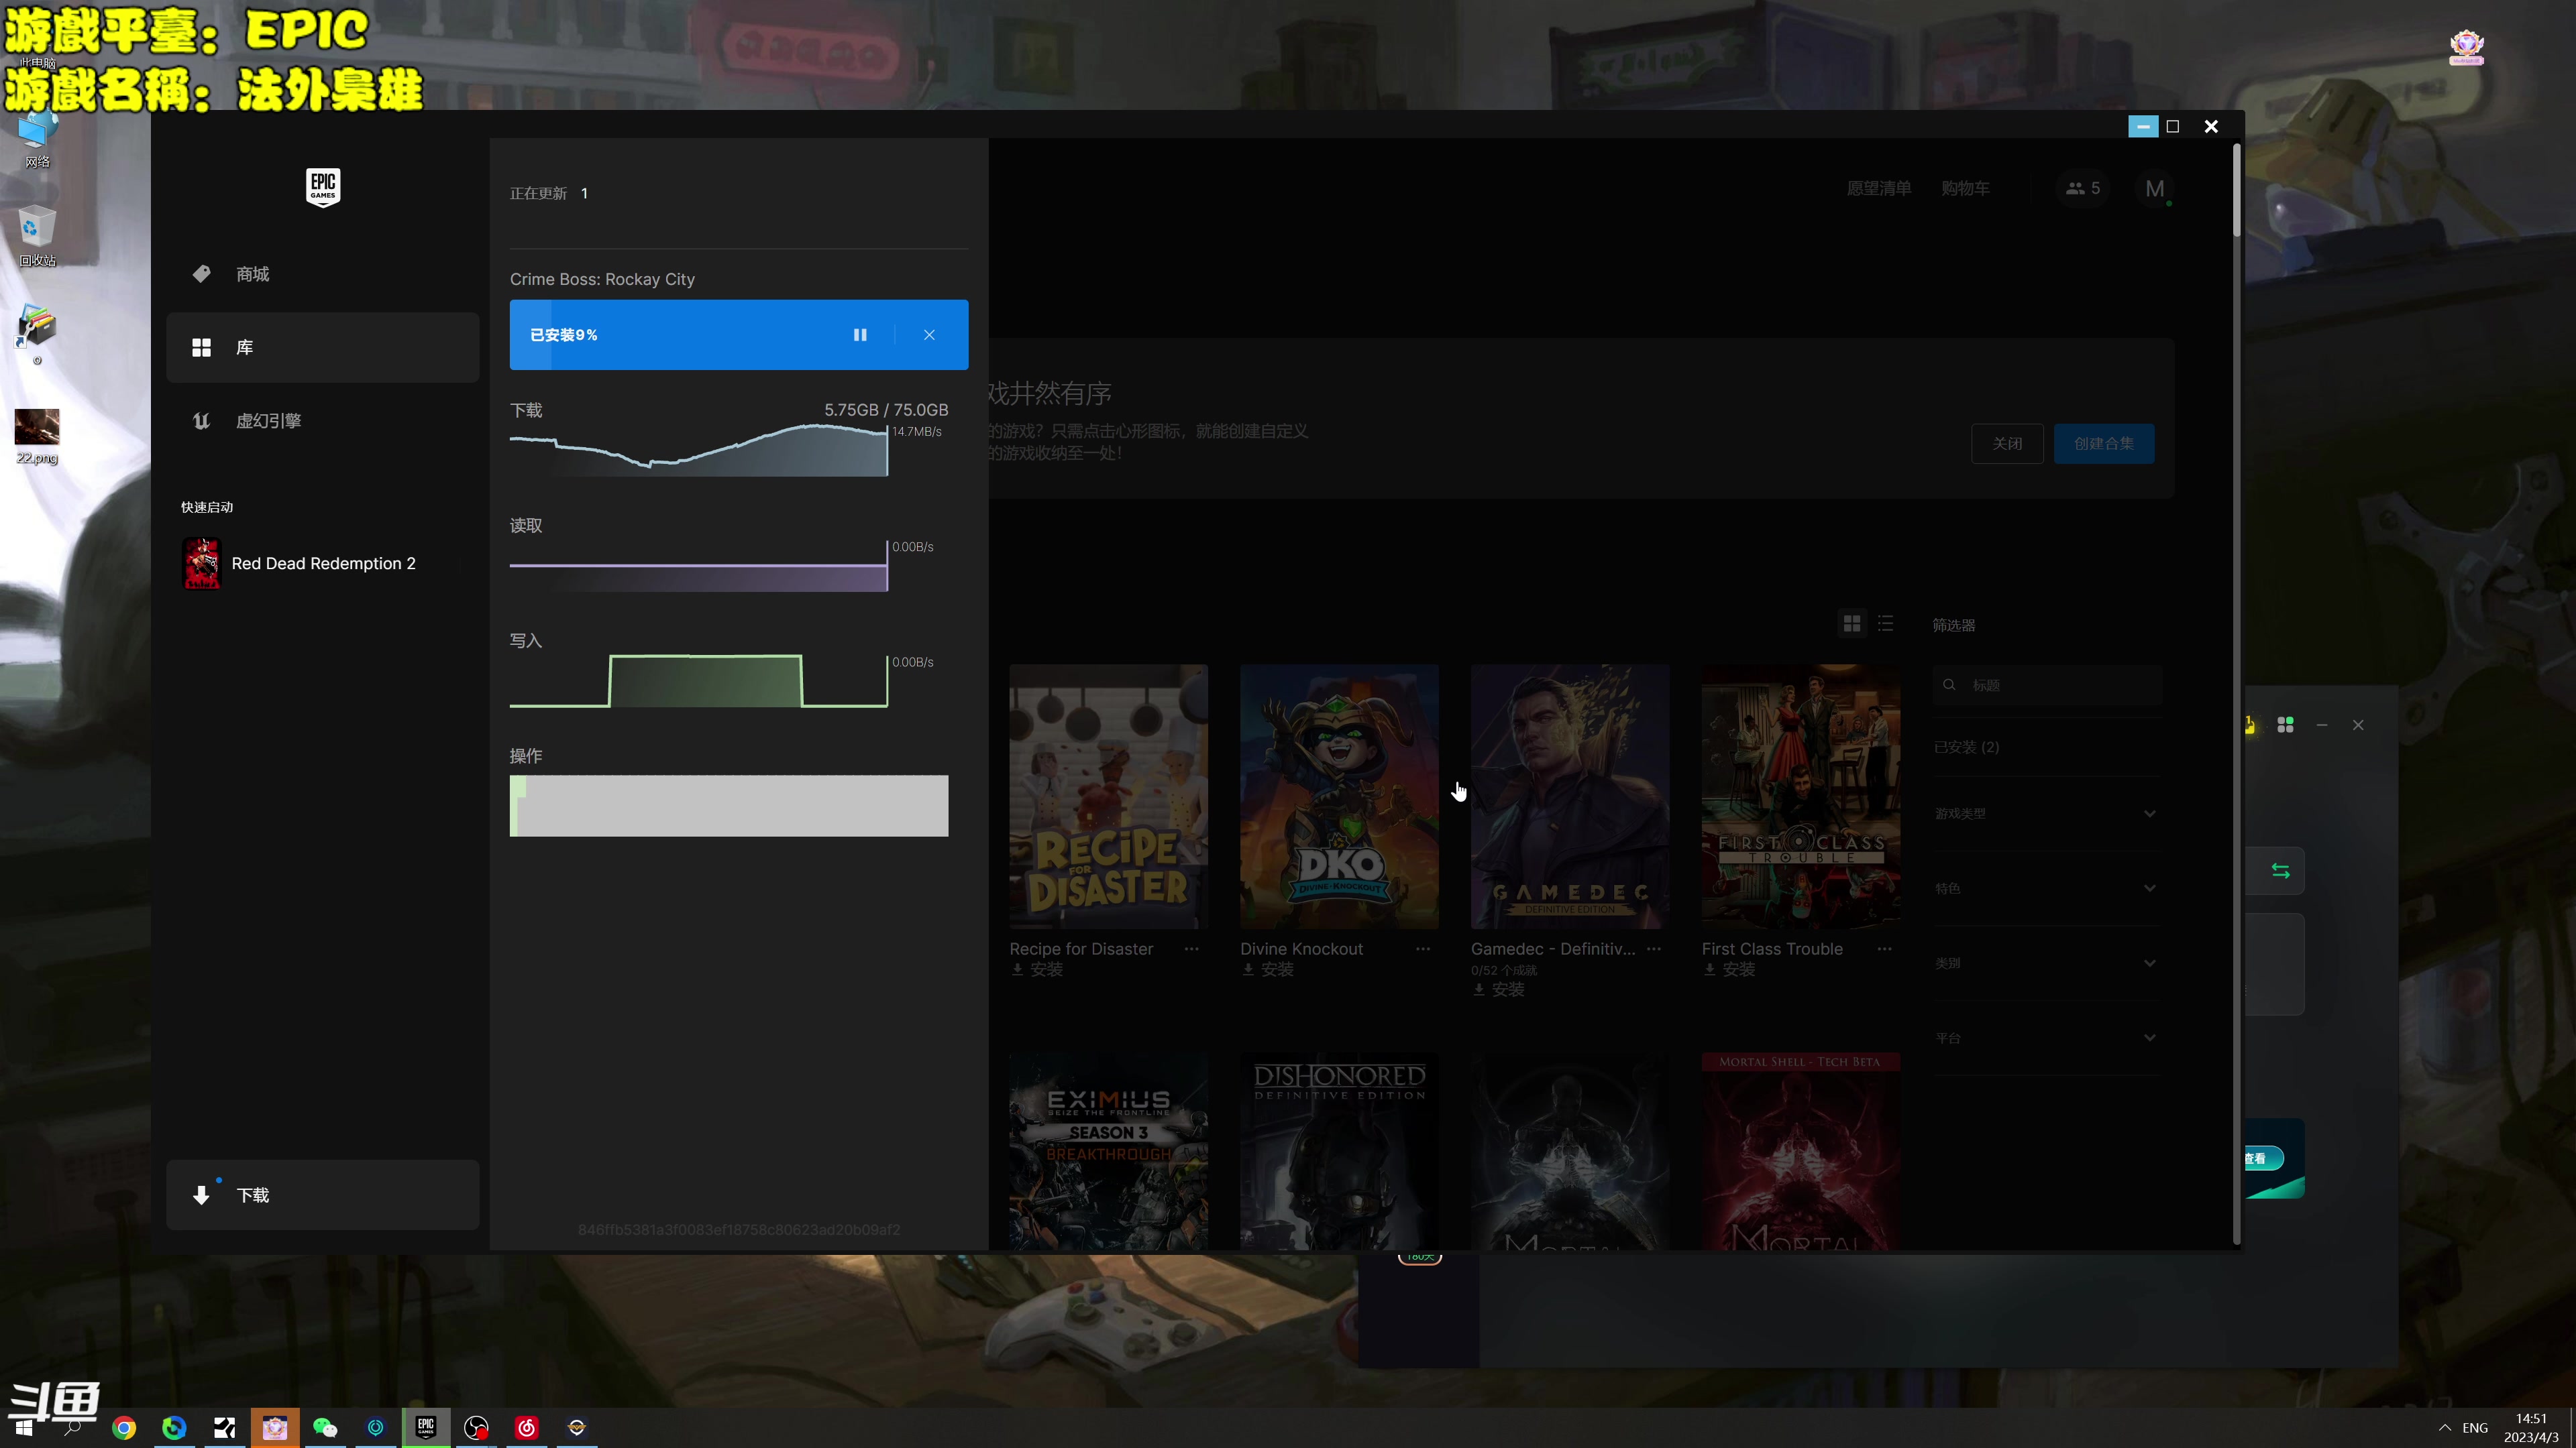Viewport: 2576px width, 1448px height.
Task: Open the 网络 desktop icon
Action: click(37, 140)
